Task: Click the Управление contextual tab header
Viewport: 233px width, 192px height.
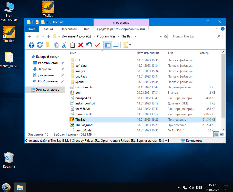Action: (121, 23)
